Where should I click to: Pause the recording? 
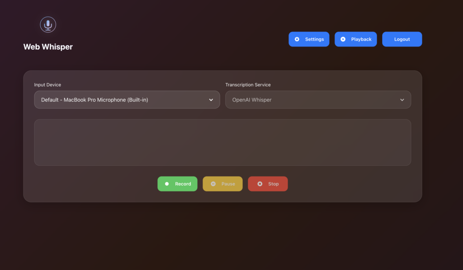[222, 184]
